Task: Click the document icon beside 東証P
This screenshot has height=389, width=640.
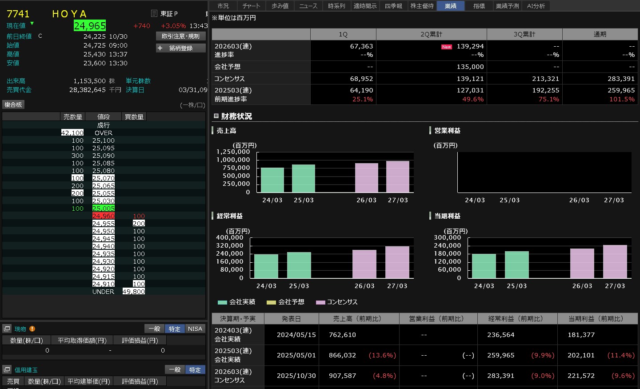Action: coord(154,14)
